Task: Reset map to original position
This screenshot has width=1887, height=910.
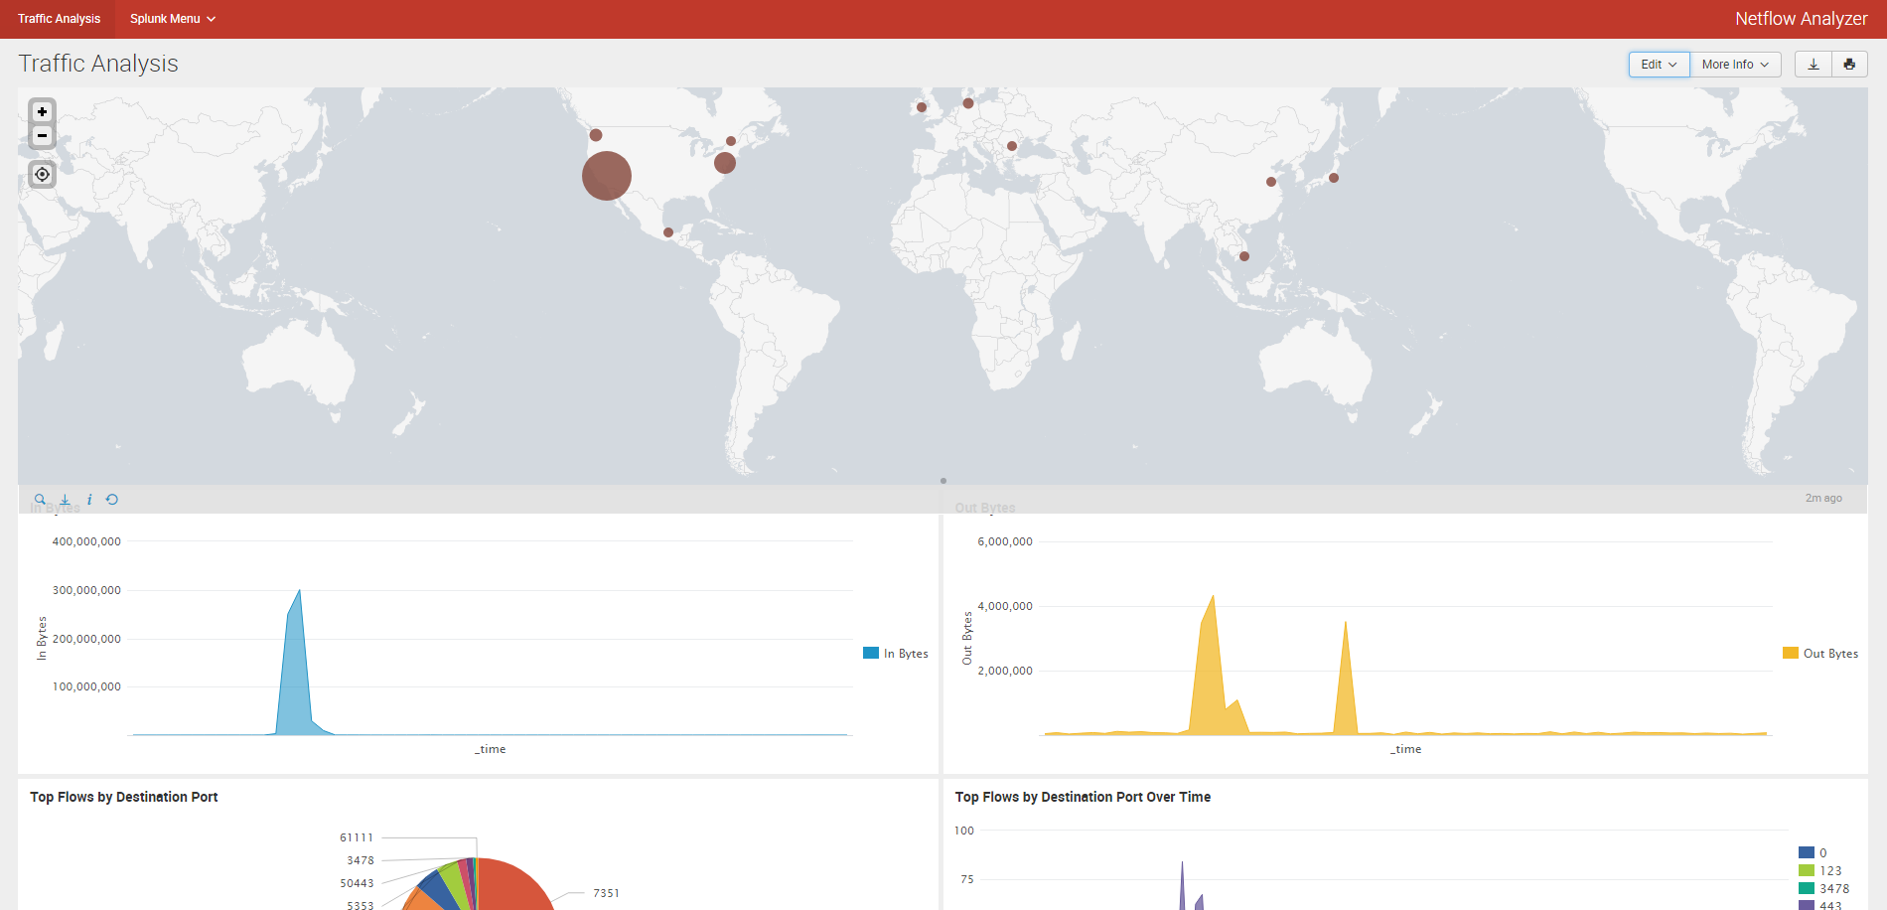Action: tap(42, 174)
